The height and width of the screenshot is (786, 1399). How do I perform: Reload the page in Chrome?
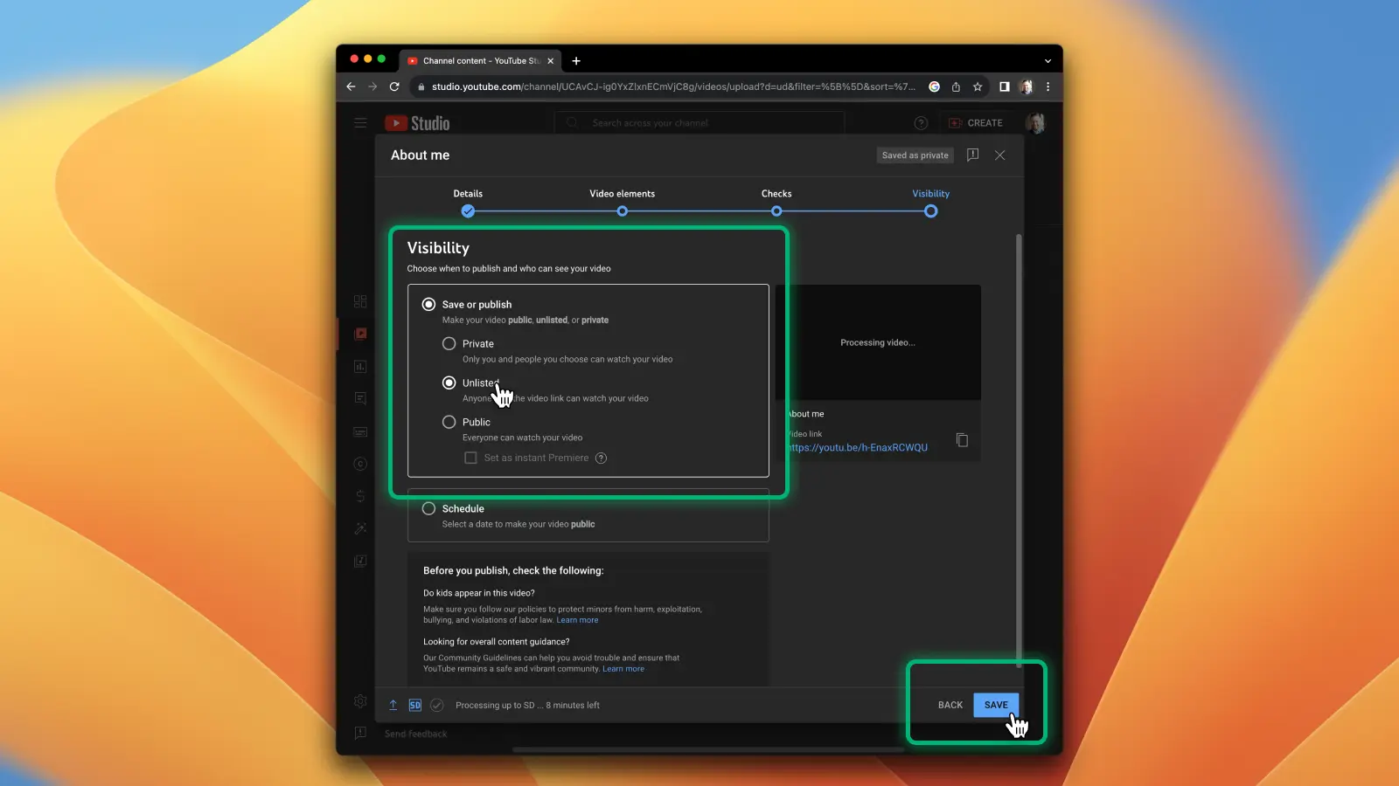(394, 86)
